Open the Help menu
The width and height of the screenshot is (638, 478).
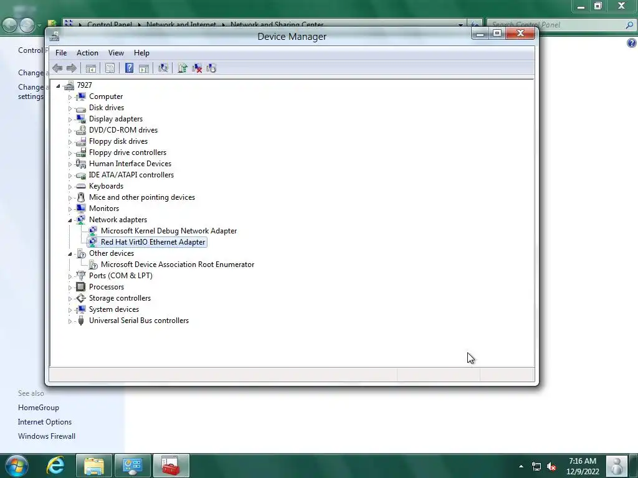[x=141, y=53]
